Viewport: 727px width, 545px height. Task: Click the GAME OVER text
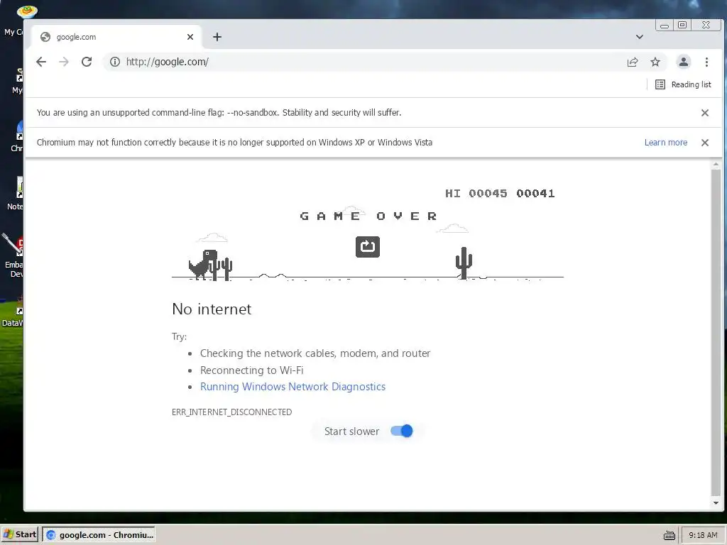368,216
